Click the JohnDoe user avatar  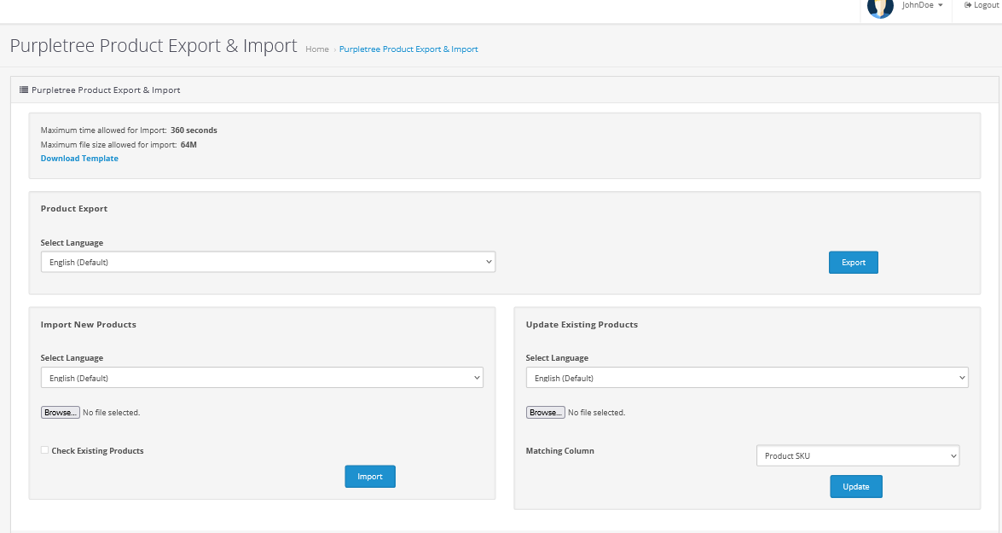click(x=880, y=9)
